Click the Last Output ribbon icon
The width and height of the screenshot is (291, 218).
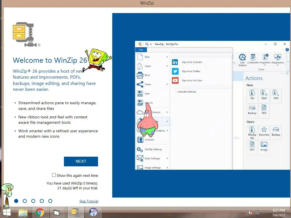point(242,57)
